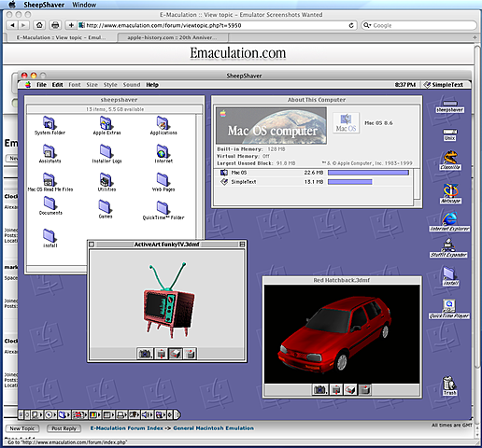Select the Install folder on the desktop

point(450,276)
